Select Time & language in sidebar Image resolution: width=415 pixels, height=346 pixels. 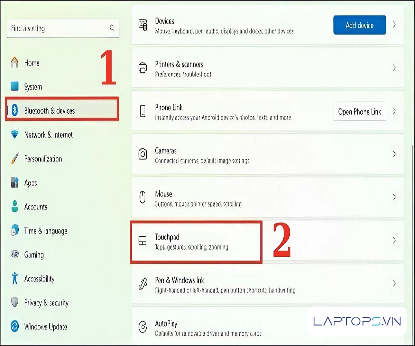[45, 231]
